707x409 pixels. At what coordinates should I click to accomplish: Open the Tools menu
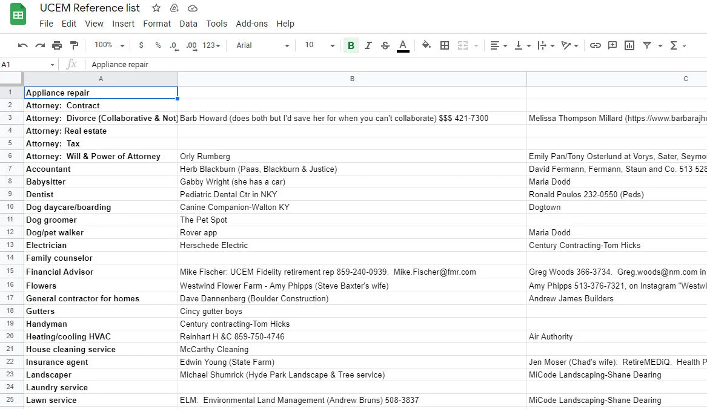click(x=216, y=24)
